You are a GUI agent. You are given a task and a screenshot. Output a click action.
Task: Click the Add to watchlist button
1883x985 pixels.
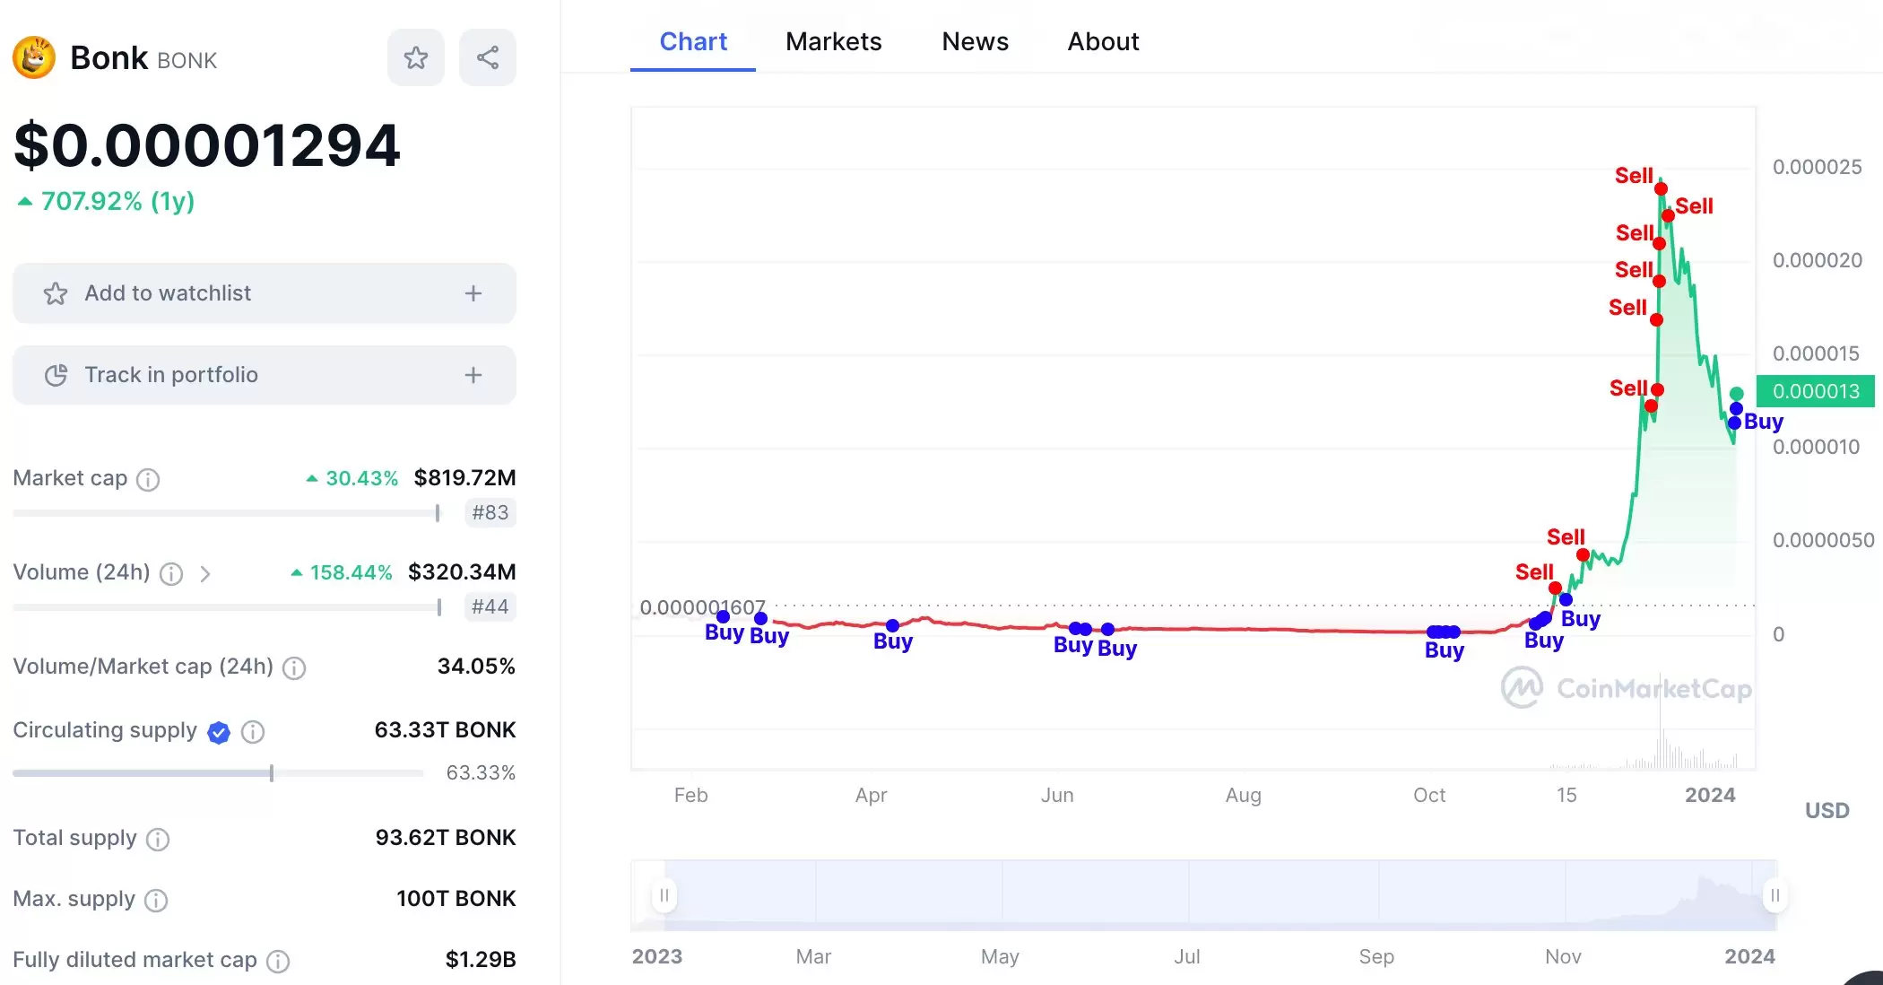point(168,293)
